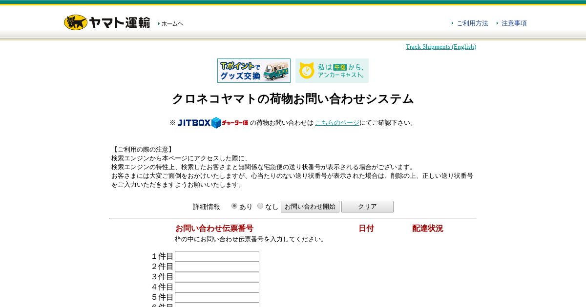586x307 pixels.
Task: Click the Tポイントでグッズ交換 banner
Action: 254,71
